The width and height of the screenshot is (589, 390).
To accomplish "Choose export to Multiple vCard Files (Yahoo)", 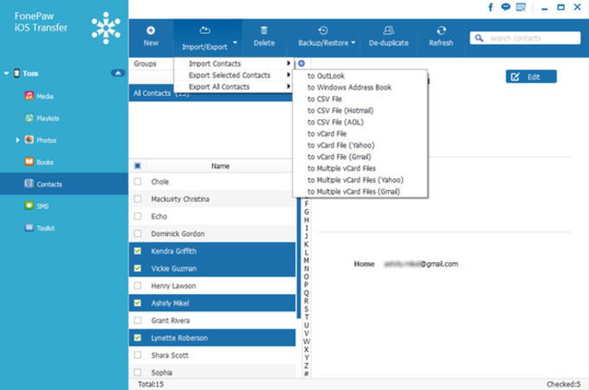I will [x=359, y=180].
